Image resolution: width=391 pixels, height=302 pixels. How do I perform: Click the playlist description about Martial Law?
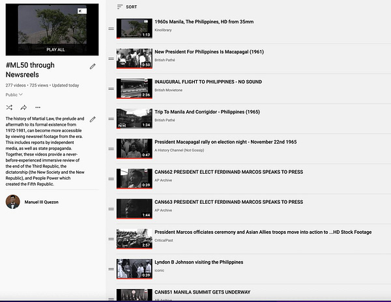point(45,152)
